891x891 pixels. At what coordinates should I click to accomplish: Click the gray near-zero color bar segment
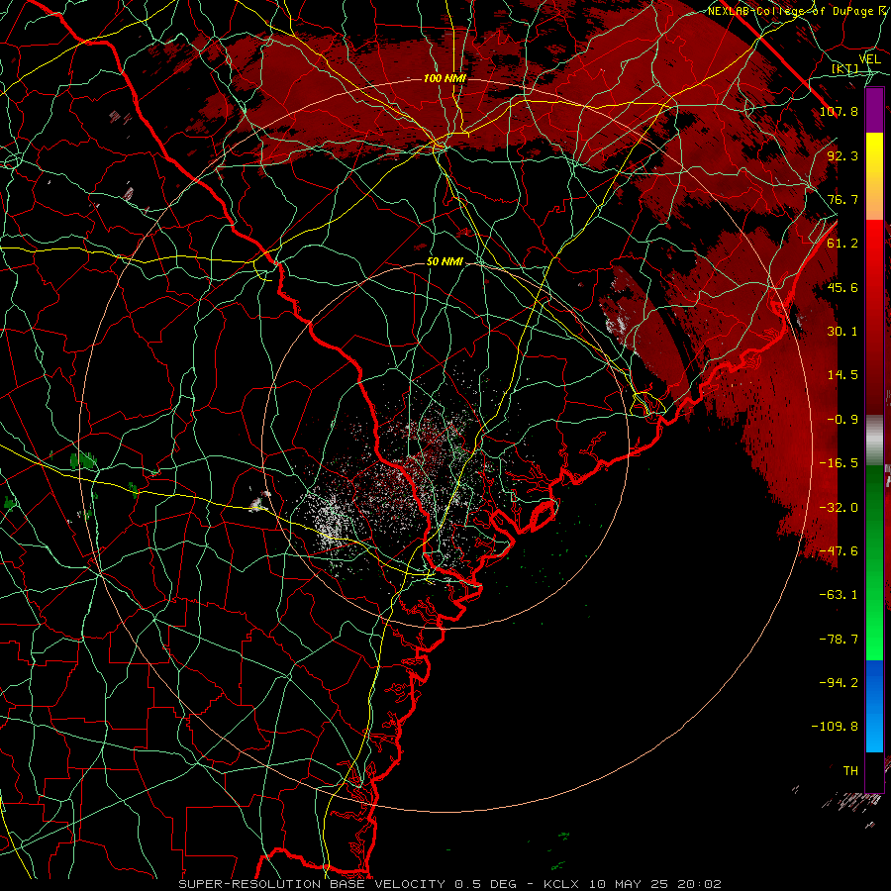click(x=874, y=441)
